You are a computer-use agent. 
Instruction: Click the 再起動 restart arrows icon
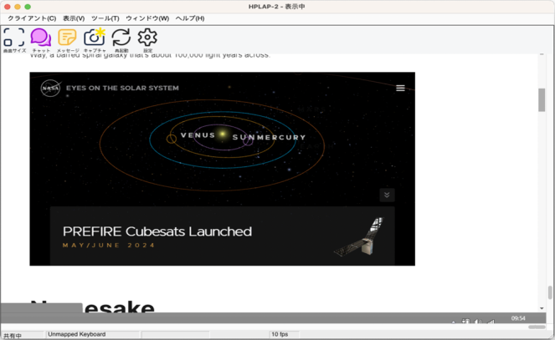[121, 37]
